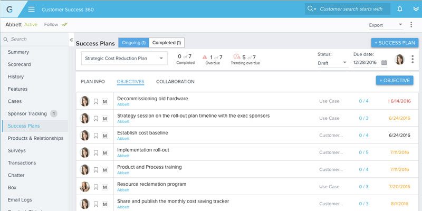Screen dimensions: 422x211
Task: Open Resource reclamation program objective
Action: point(151,184)
